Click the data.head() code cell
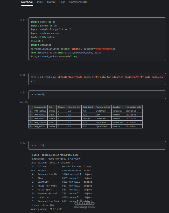This screenshot has width=169, height=213. [97, 94]
